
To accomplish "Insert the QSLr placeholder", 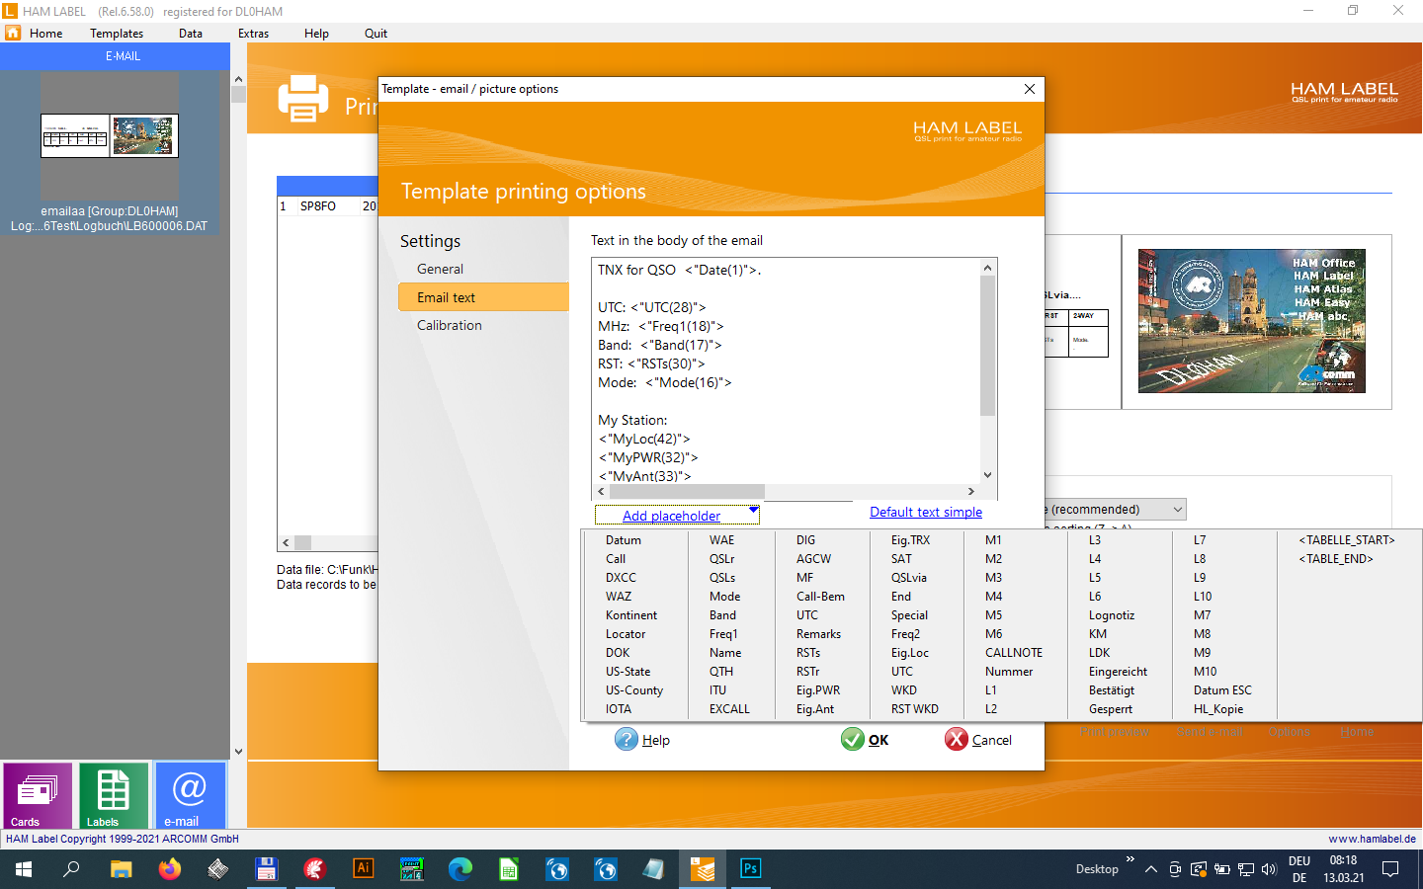I will (721, 559).
